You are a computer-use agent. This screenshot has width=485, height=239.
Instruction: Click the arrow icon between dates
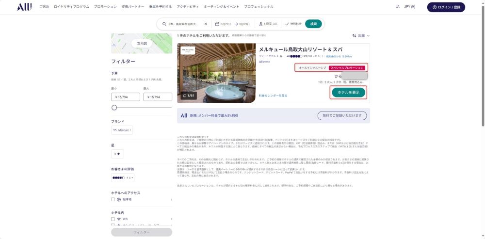[236, 24]
